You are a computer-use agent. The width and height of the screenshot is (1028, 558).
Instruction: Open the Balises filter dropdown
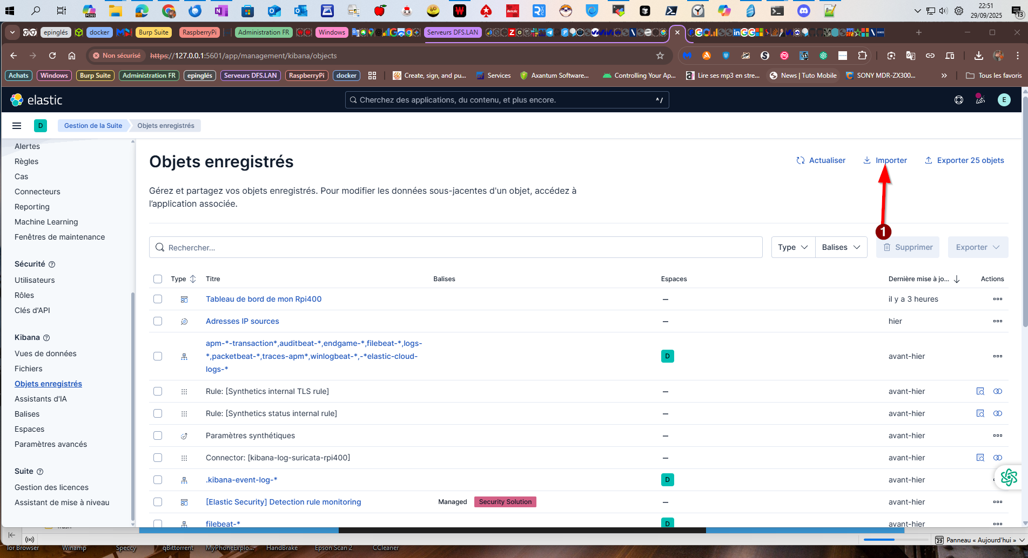point(841,247)
